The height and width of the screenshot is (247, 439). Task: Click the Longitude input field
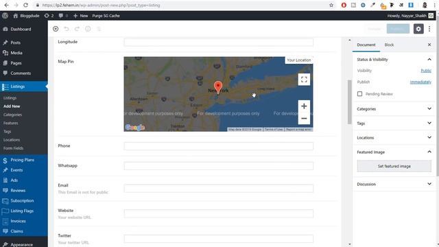click(x=218, y=42)
